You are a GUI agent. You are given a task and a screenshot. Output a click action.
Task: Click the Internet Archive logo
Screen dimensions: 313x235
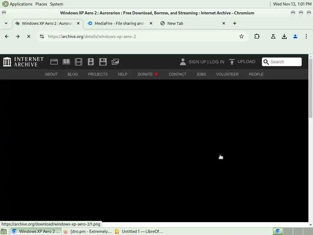click(x=23, y=62)
